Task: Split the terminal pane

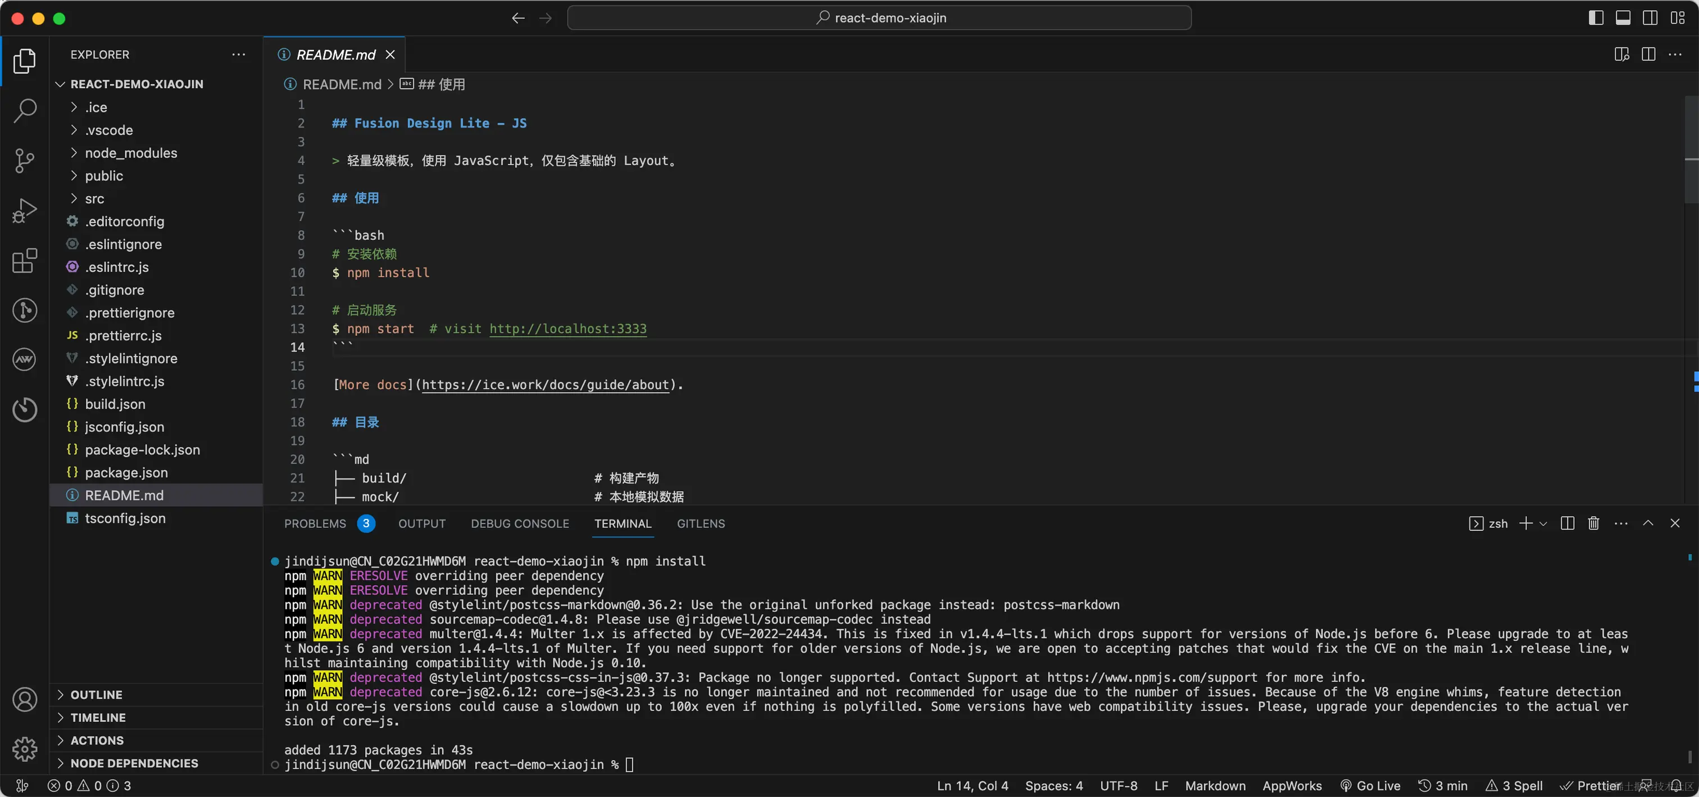Action: point(1567,523)
